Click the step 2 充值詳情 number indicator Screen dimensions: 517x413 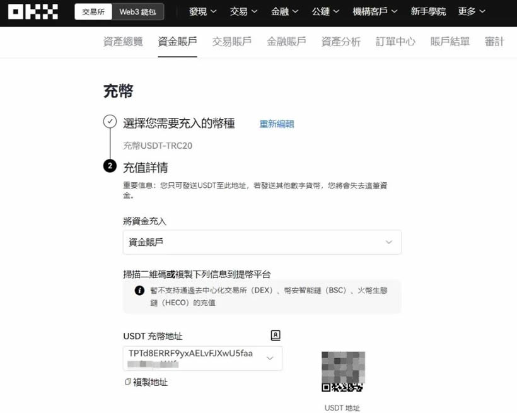pyautogui.click(x=110, y=166)
